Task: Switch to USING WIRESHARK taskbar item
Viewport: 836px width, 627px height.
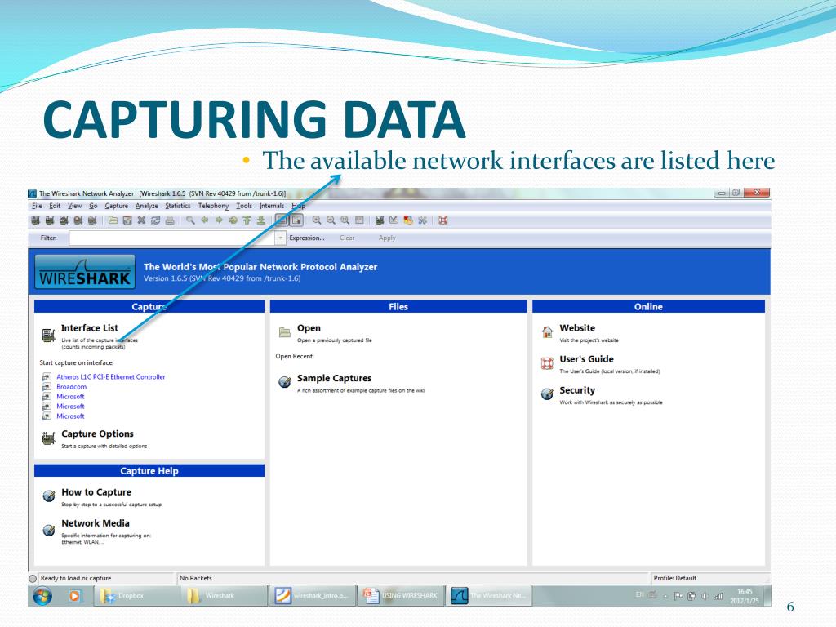Action: pyautogui.click(x=400, y=595)
